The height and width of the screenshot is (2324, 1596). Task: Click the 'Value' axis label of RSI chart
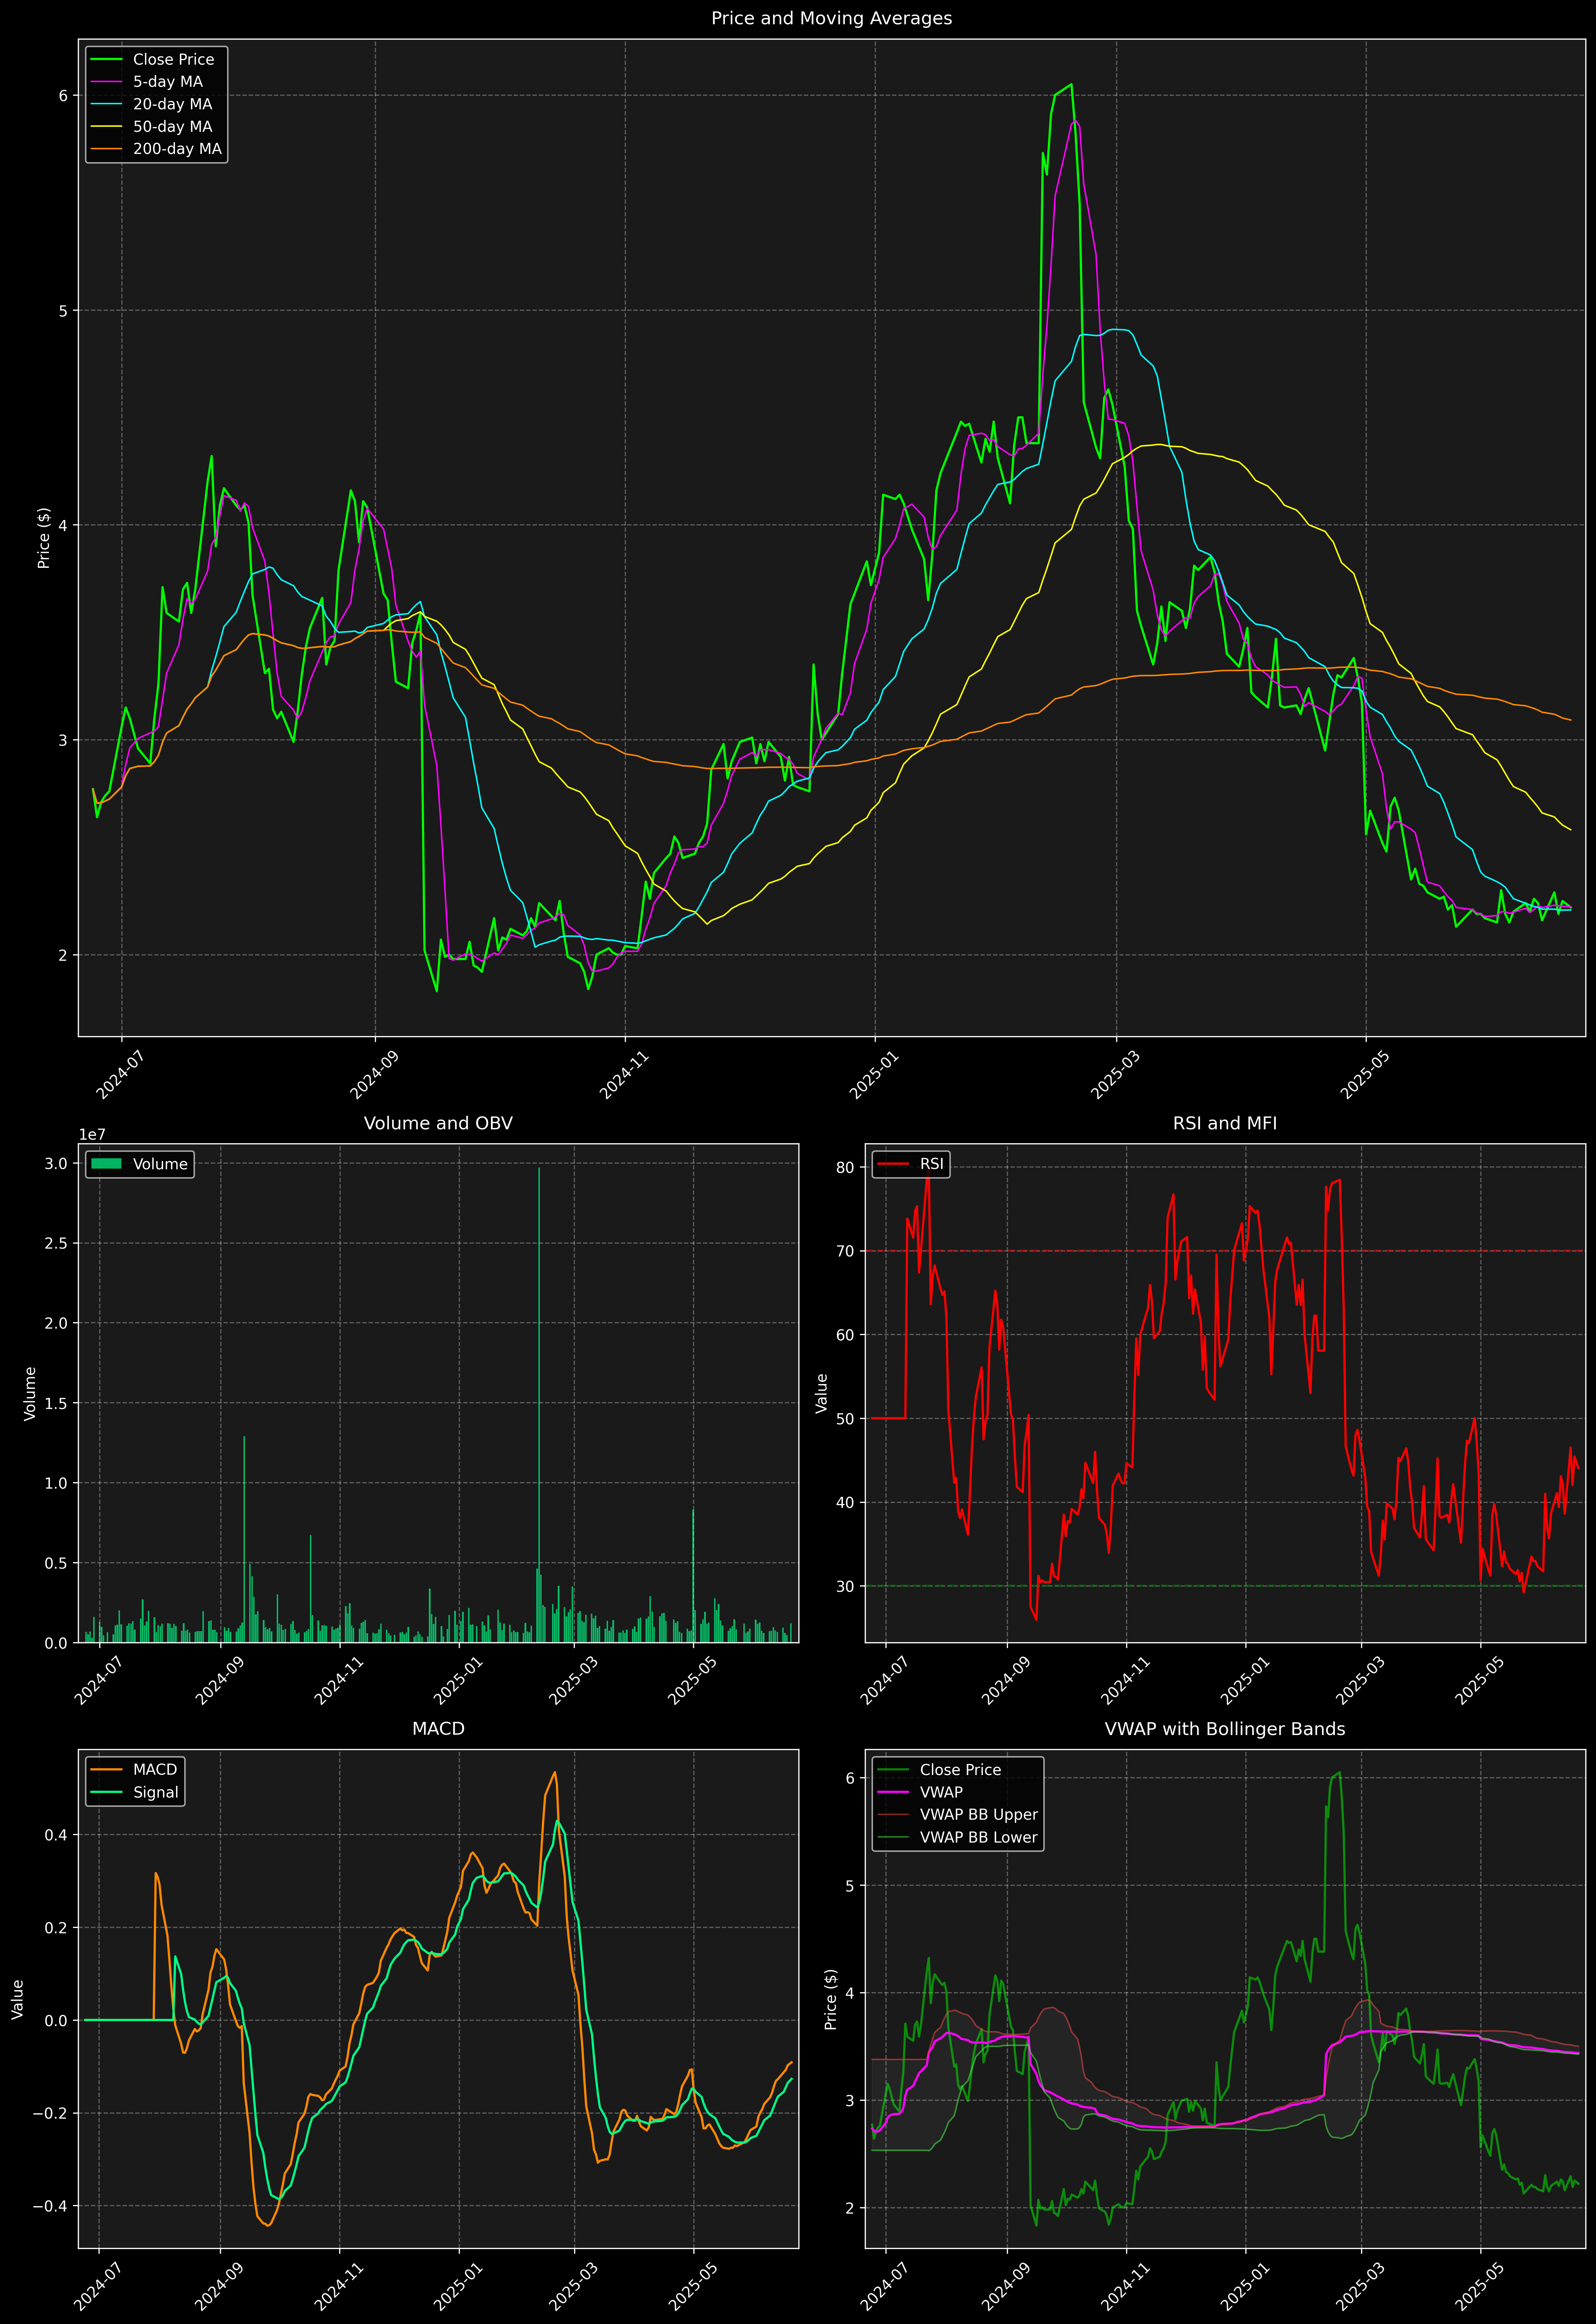(822, 1393)
